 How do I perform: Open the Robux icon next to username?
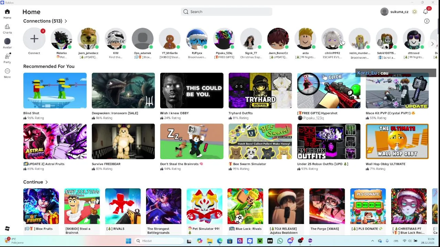click(x=415, y=12)
